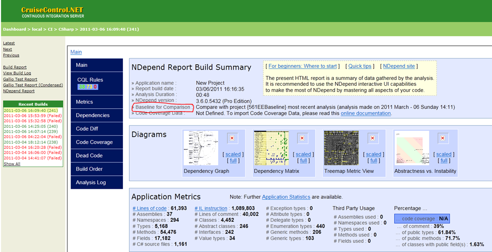
Task: Open the Build Order section
Action: point(97,169)
